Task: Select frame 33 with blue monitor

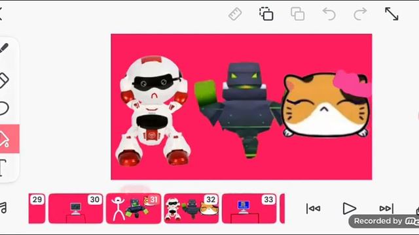Action: pyautogui.click(x=249, y=208)
